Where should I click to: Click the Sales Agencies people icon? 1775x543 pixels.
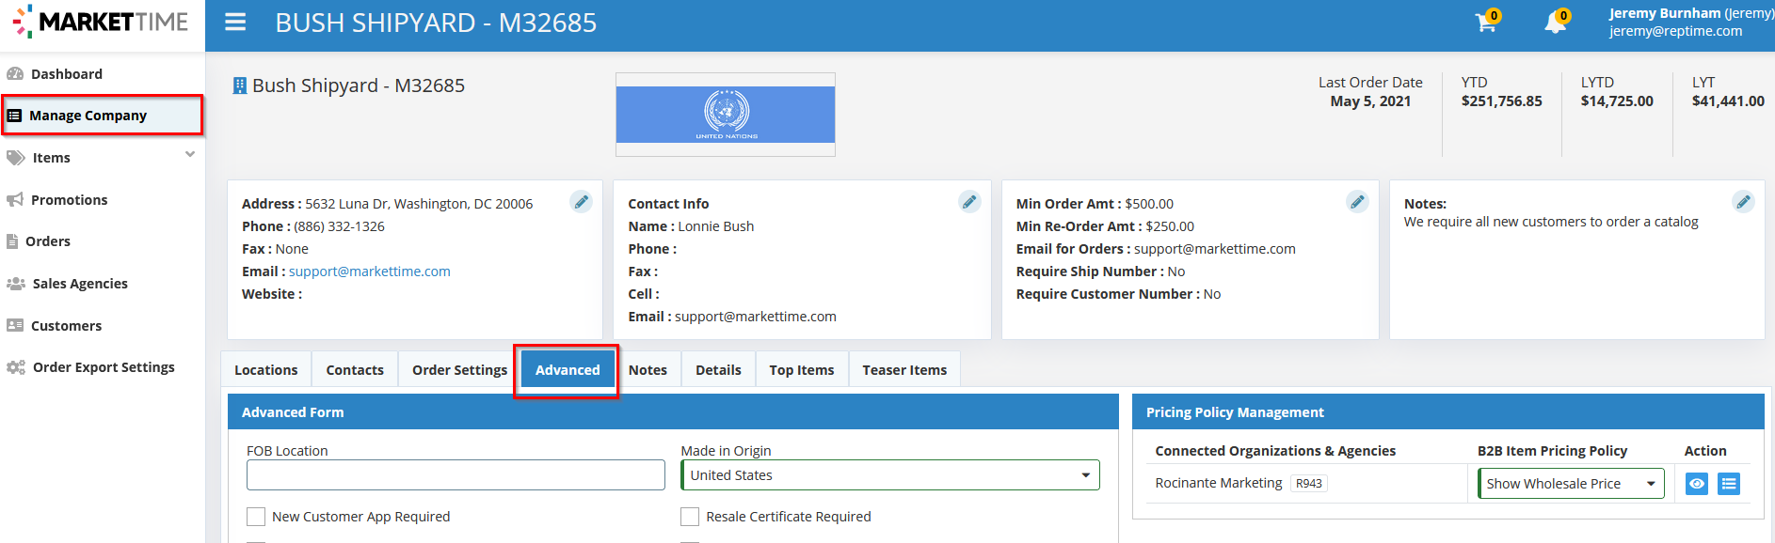[16, 284]
